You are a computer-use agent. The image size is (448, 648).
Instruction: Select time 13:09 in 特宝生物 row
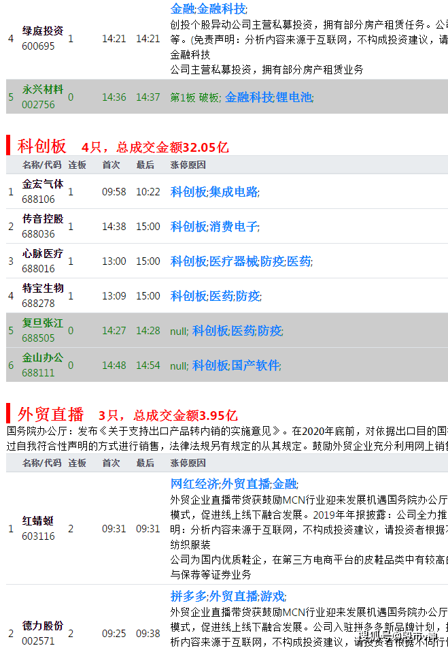tap(114, 296)
